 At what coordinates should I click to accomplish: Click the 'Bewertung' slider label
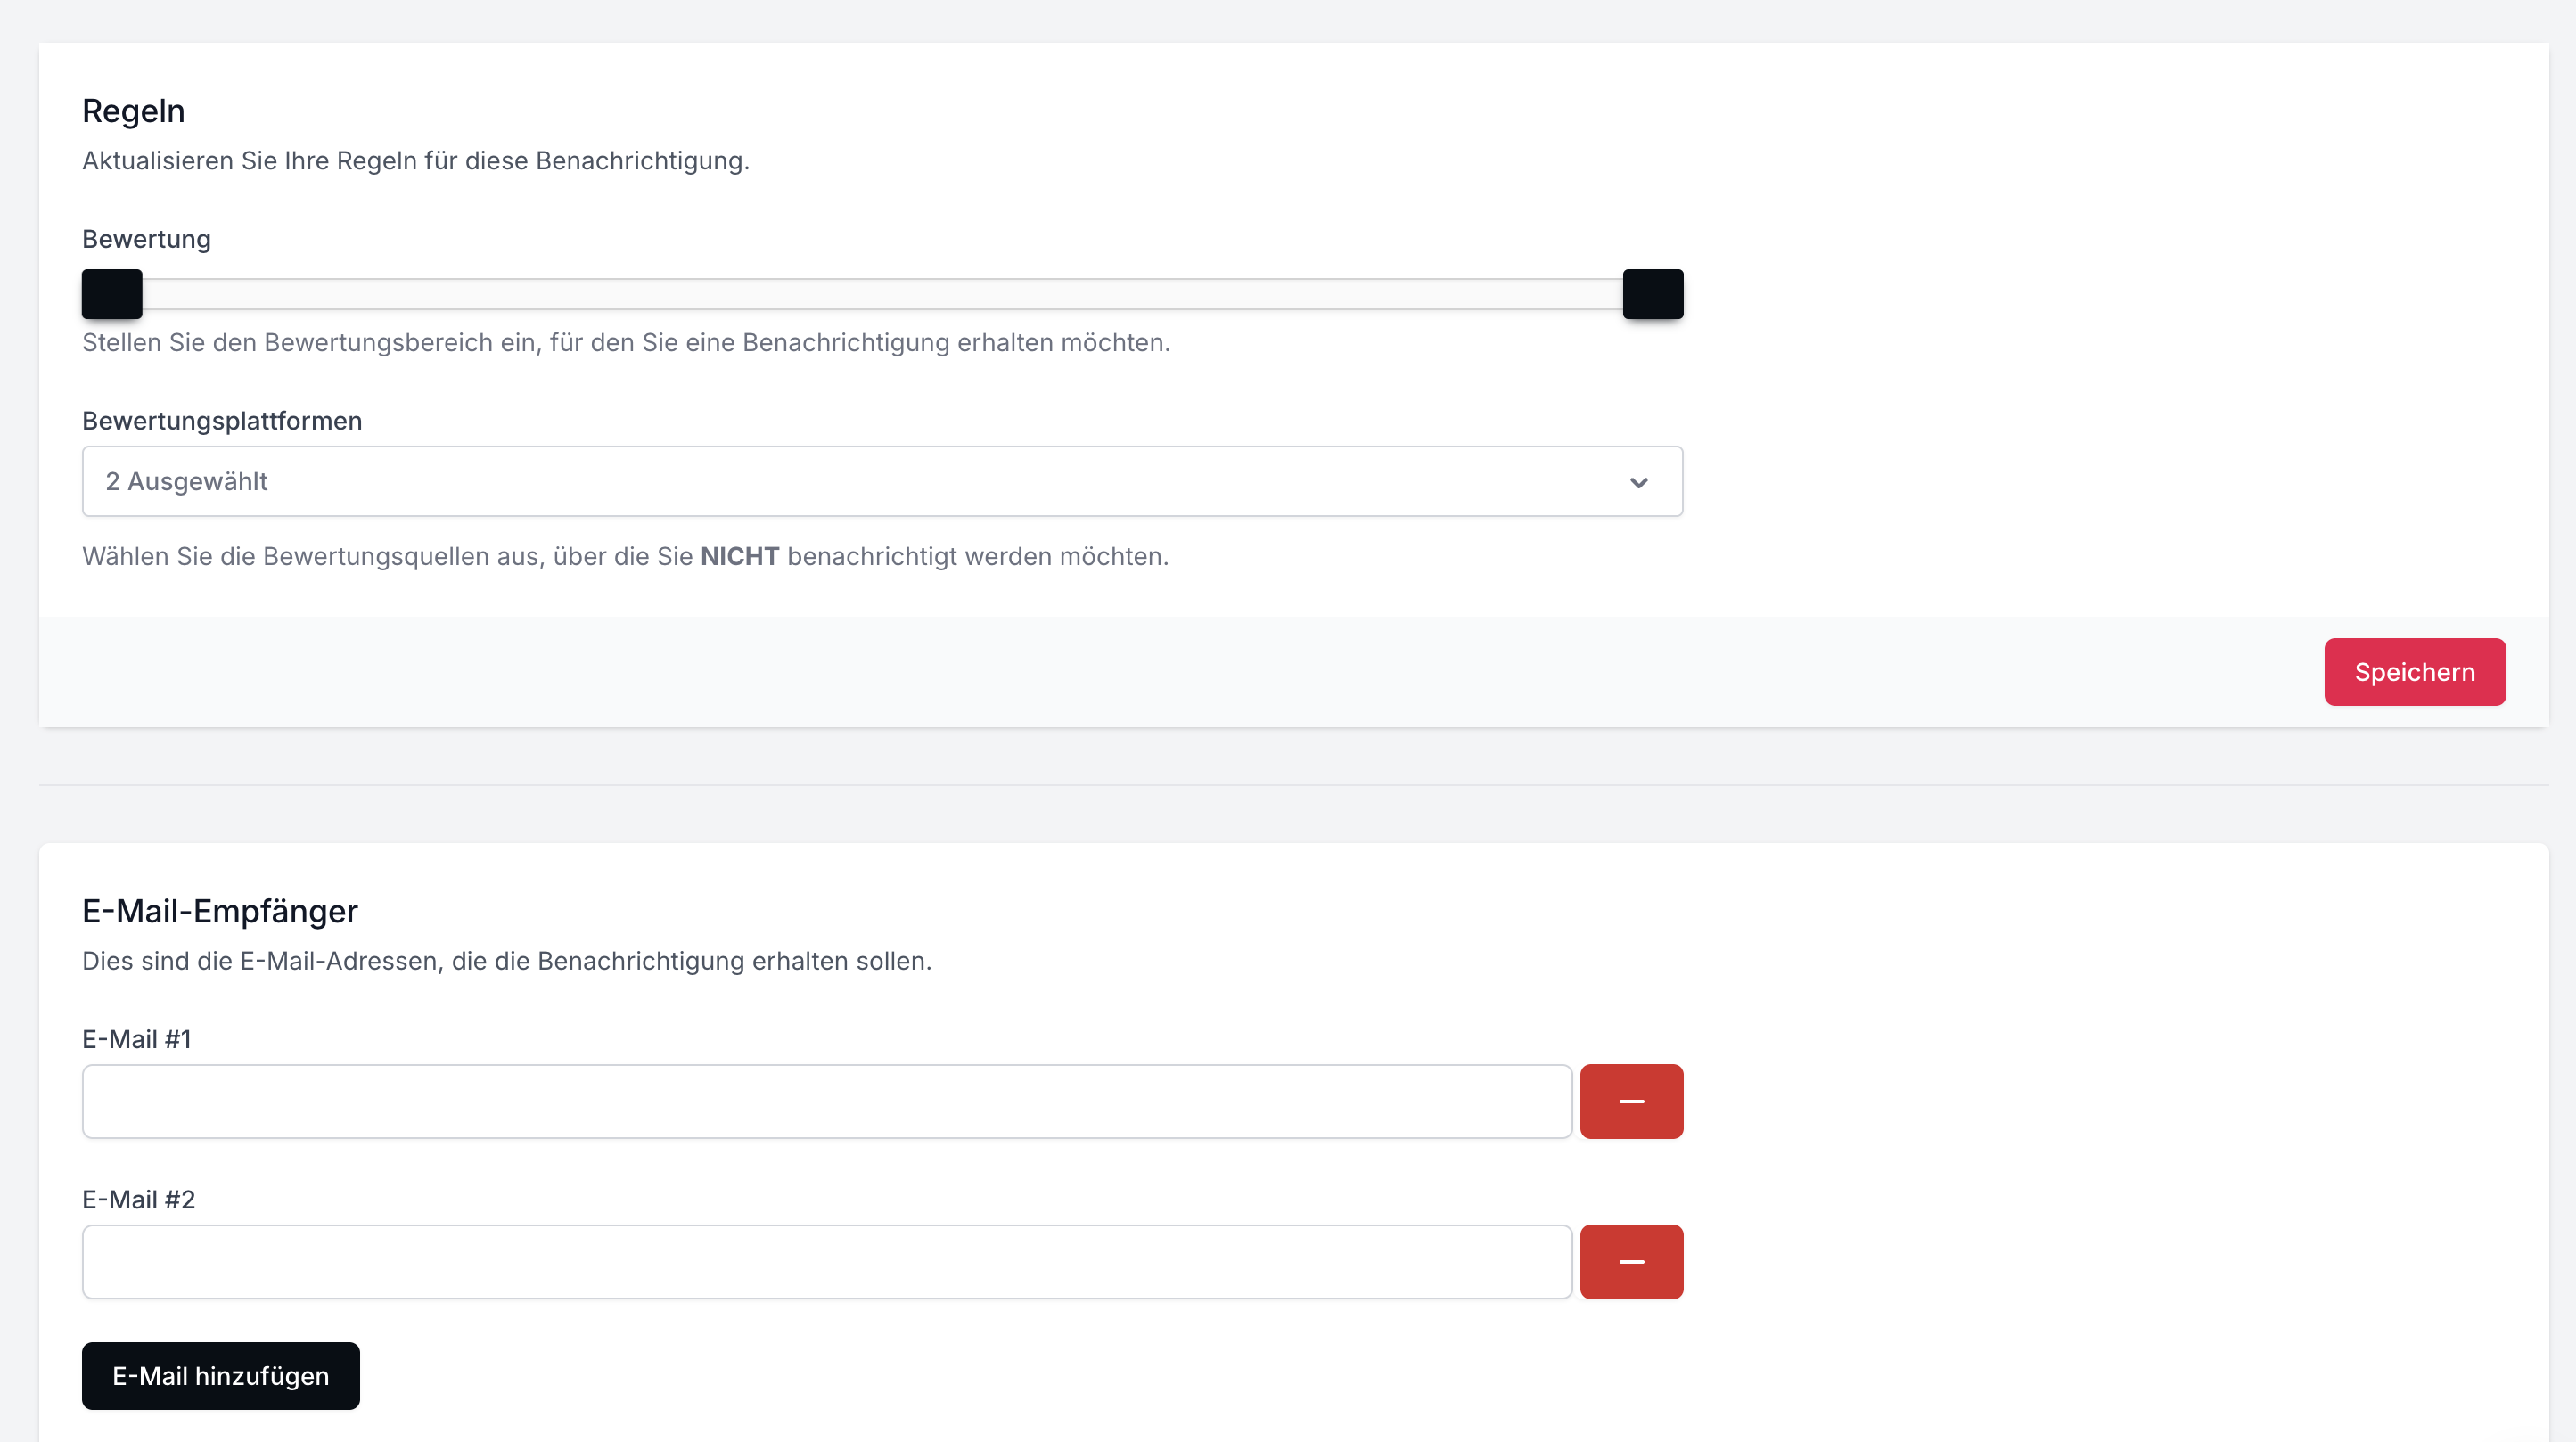[x=146, y=239]
